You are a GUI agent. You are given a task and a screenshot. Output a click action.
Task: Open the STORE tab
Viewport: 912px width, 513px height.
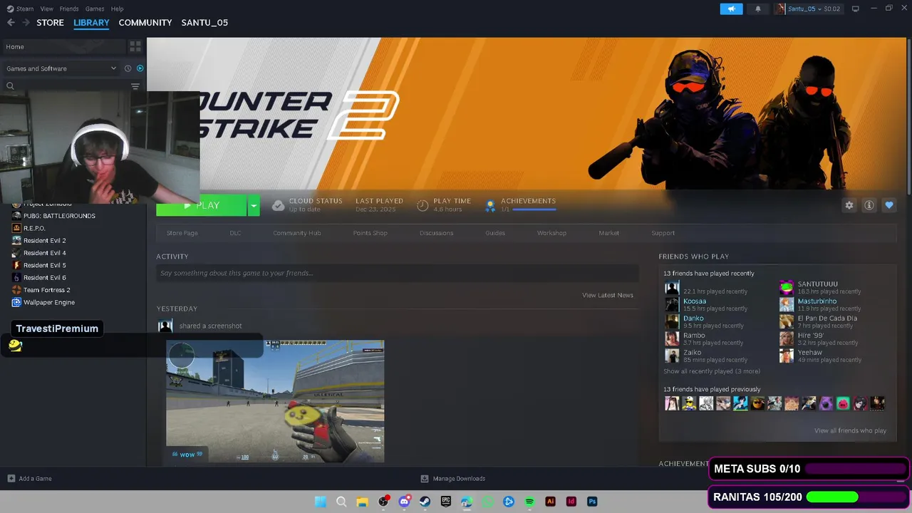click(50, 23)
